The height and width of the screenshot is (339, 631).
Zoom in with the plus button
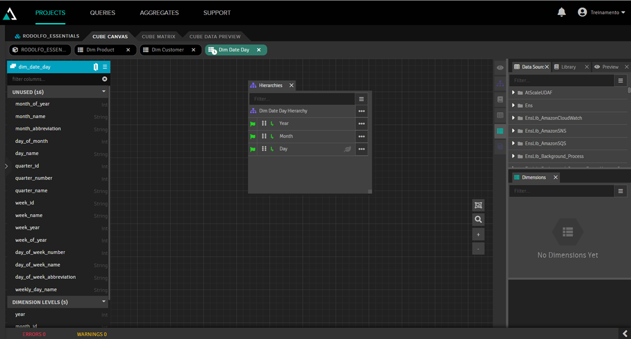point(478,234)
